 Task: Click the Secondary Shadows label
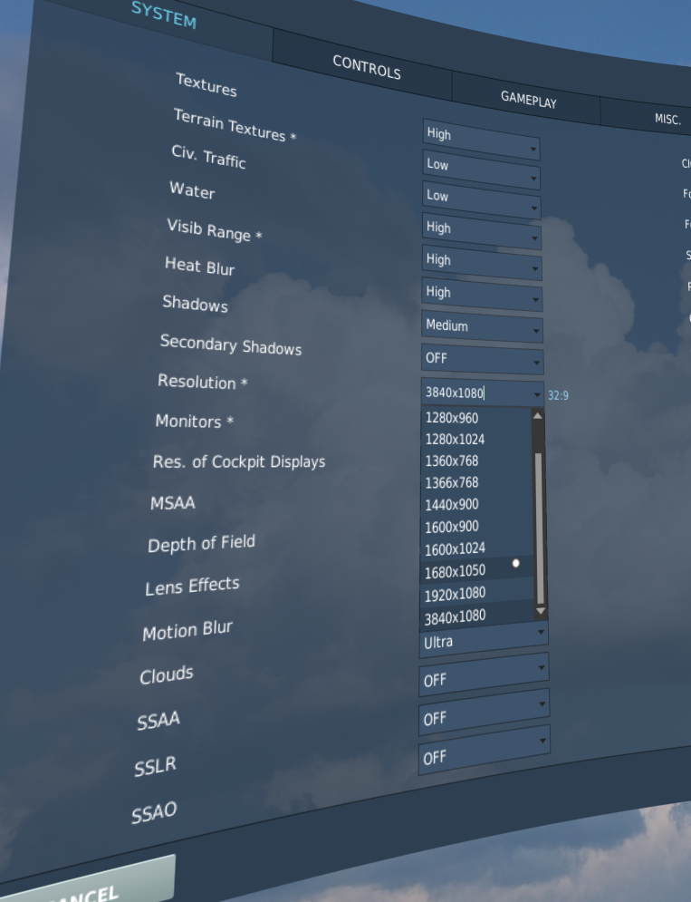(x=231, y=345)
